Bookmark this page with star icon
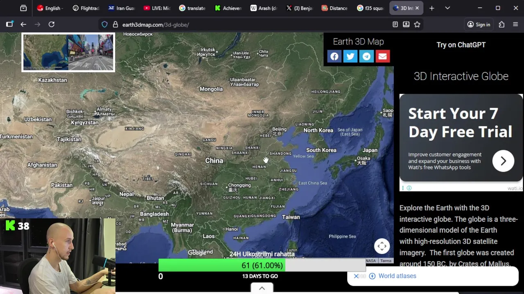Screen dimensions: 524x294 417,24
